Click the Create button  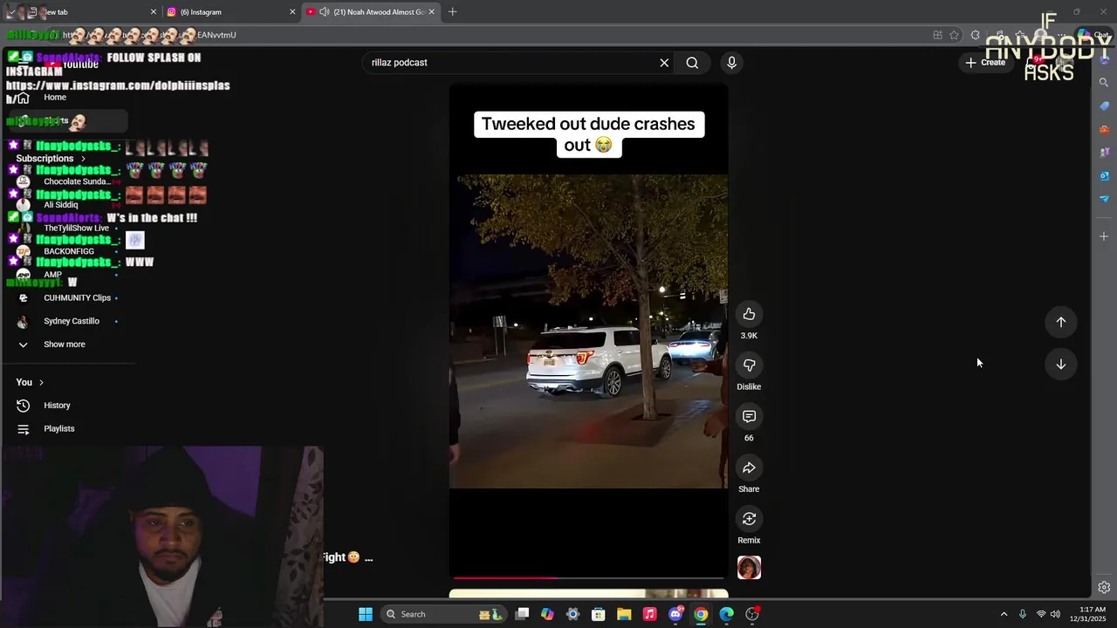pos(985,63)
